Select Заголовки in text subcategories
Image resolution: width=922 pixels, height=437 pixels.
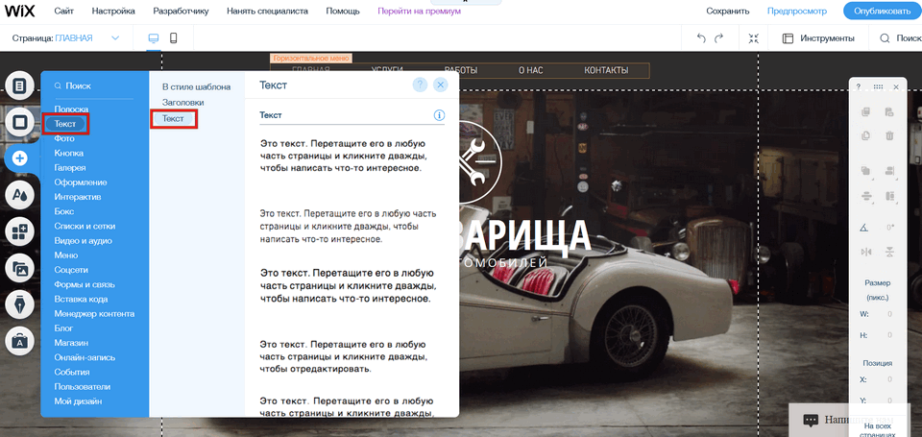pos(182,102)
